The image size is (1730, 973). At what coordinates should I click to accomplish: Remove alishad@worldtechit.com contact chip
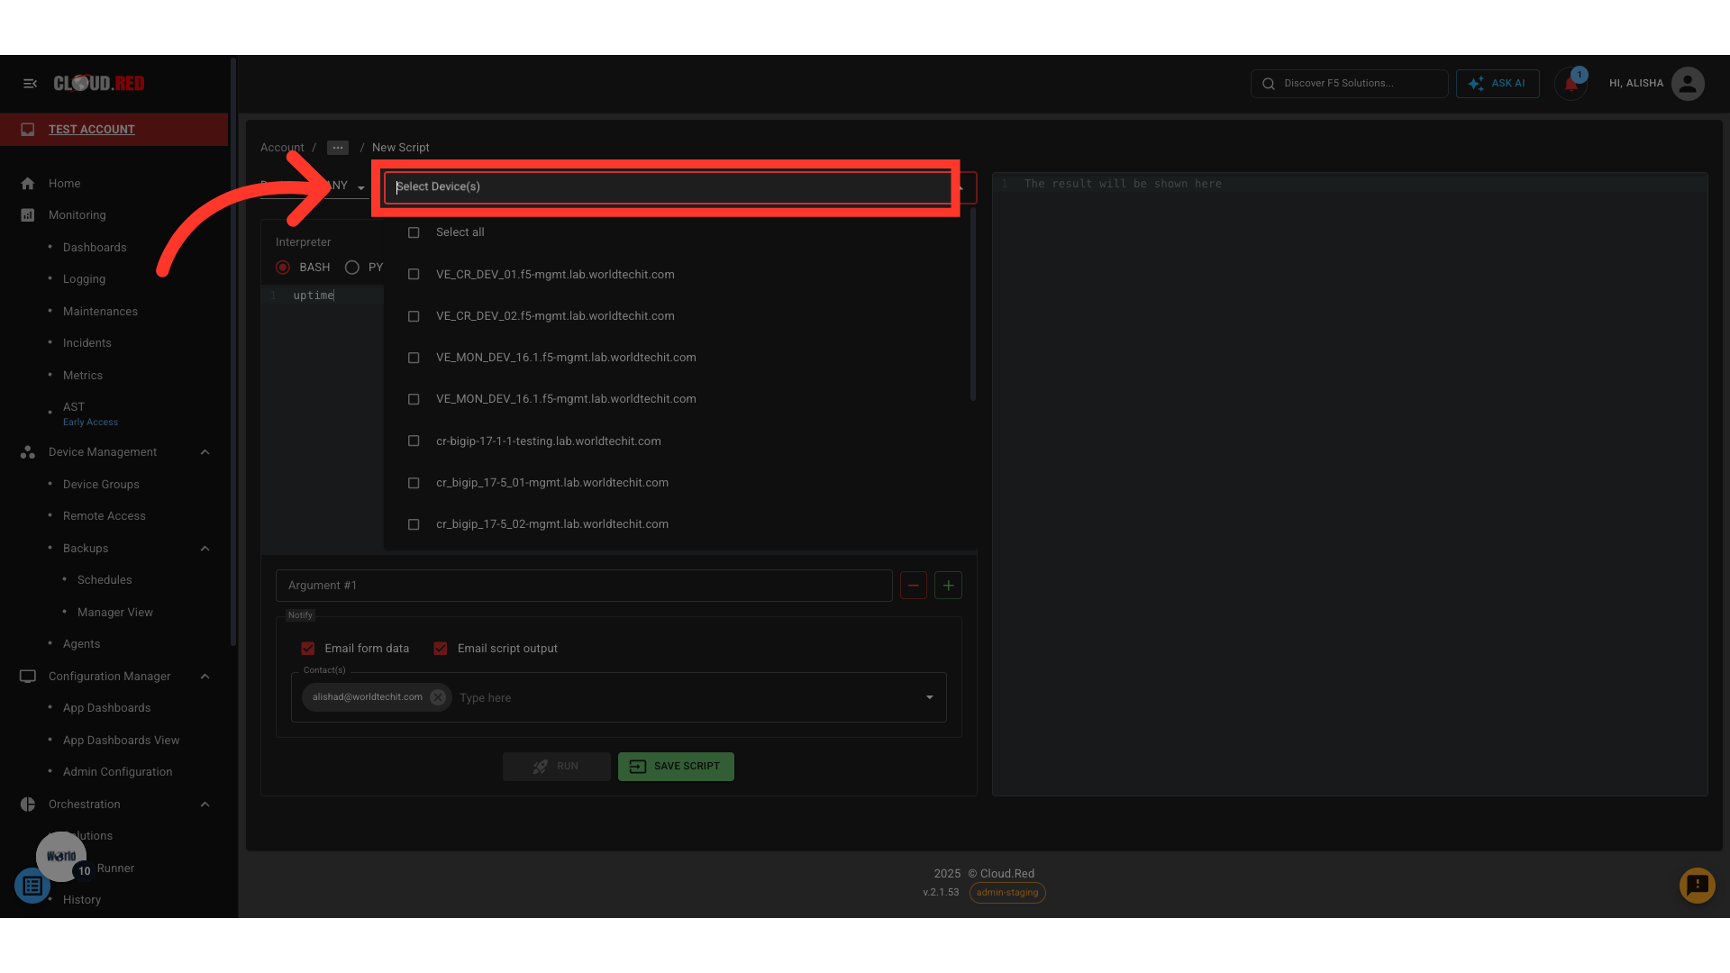pos(438,697)
